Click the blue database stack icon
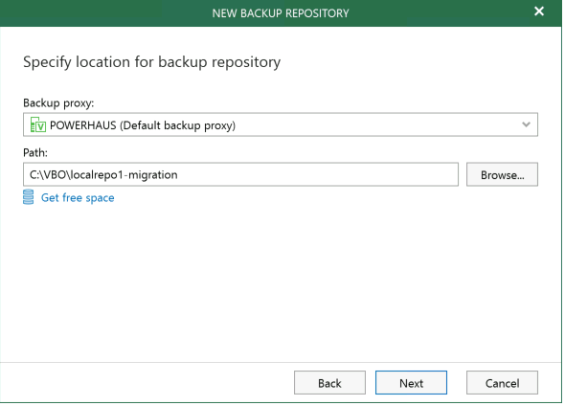 click(x=29, y=197)
